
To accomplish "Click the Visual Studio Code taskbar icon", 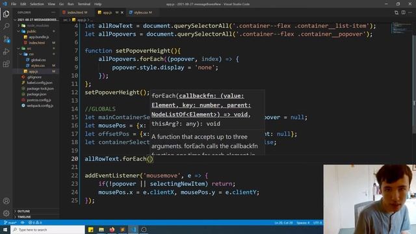I will (133, 229).
